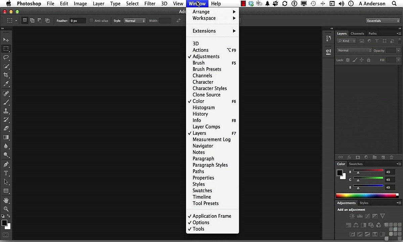Select the Dodge tool
Viewport: 403px width, 242px height.
[6, 155]
